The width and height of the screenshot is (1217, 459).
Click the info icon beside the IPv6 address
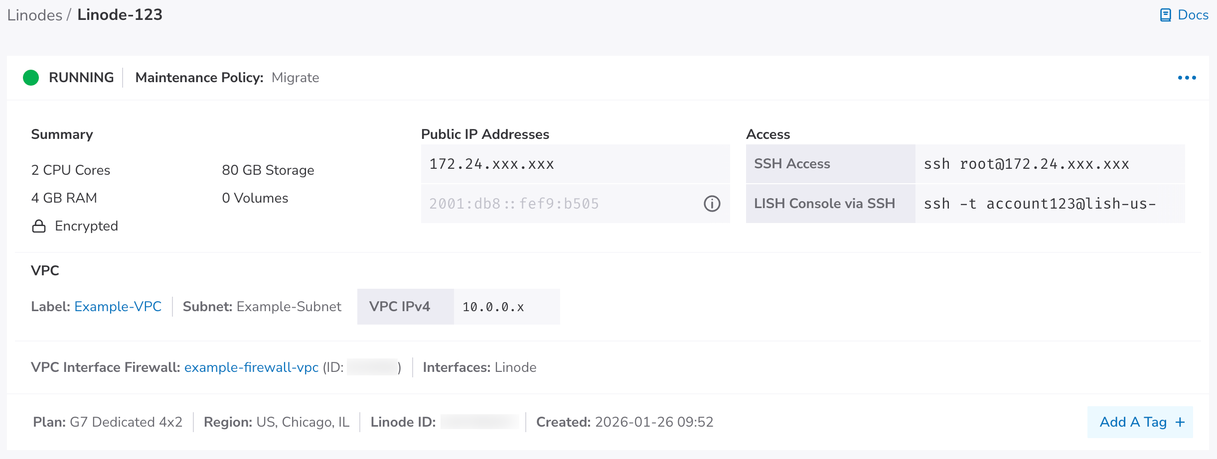click(x=712, y=203)
